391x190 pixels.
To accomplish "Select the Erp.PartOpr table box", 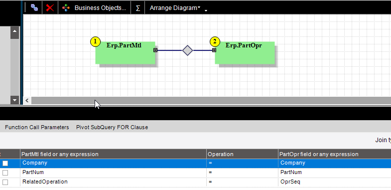I will click(245, 53).
